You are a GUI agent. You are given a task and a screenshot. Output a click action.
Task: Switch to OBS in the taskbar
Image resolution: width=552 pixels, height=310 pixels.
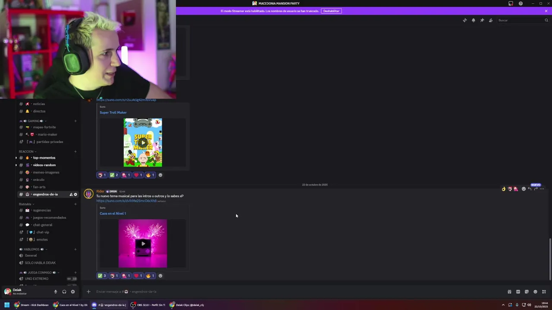pos(148,305)
